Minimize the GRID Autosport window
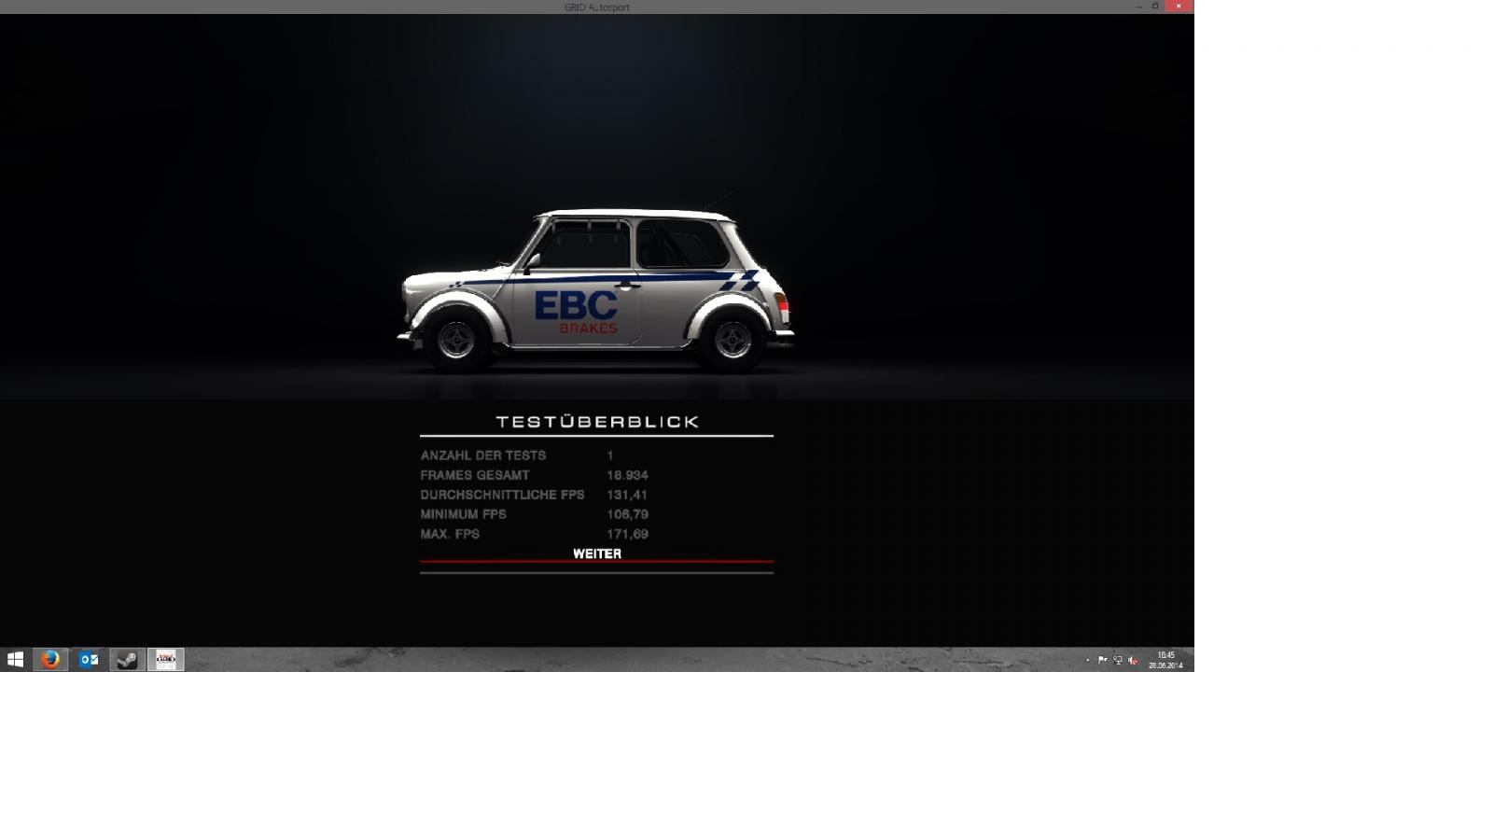The width and height of the screenshot is (1493, 840). point(1138,7)
